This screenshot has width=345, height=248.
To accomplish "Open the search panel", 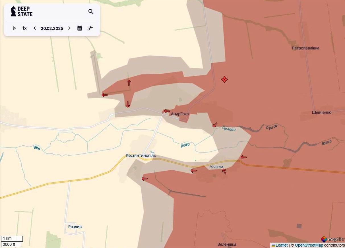I will (91, 12).
